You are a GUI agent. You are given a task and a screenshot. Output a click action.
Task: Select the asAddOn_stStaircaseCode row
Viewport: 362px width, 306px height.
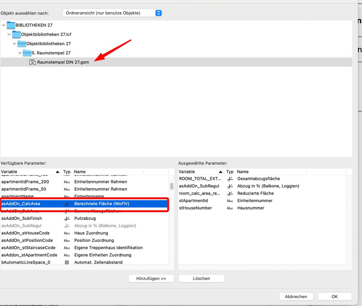pos(84,248)
